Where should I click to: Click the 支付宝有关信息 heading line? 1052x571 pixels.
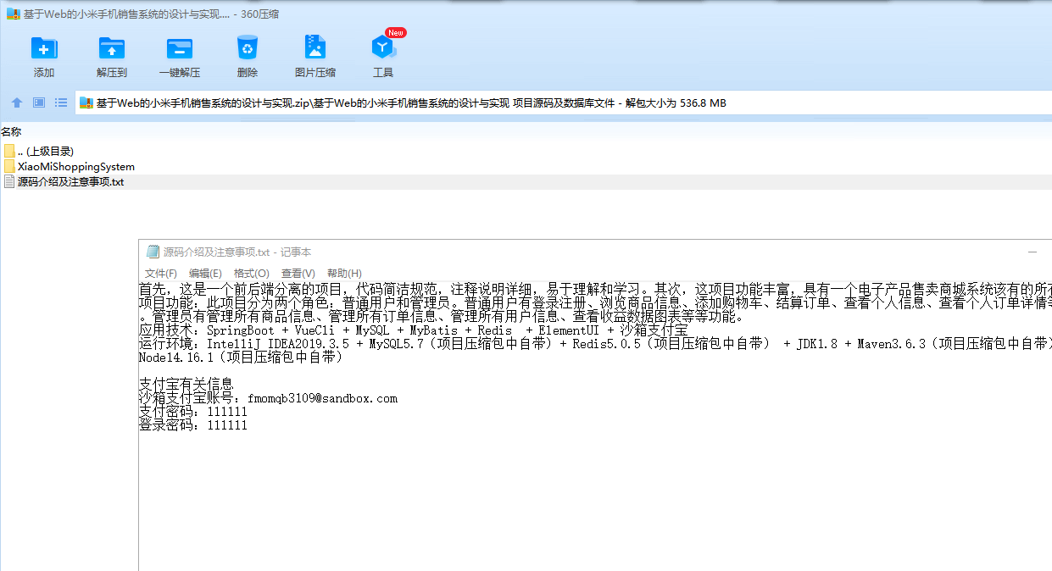(x=186, y=385)
